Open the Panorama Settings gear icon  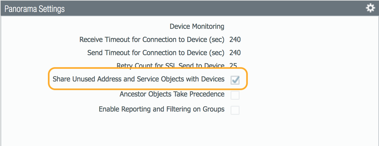[x=371, y=8]
